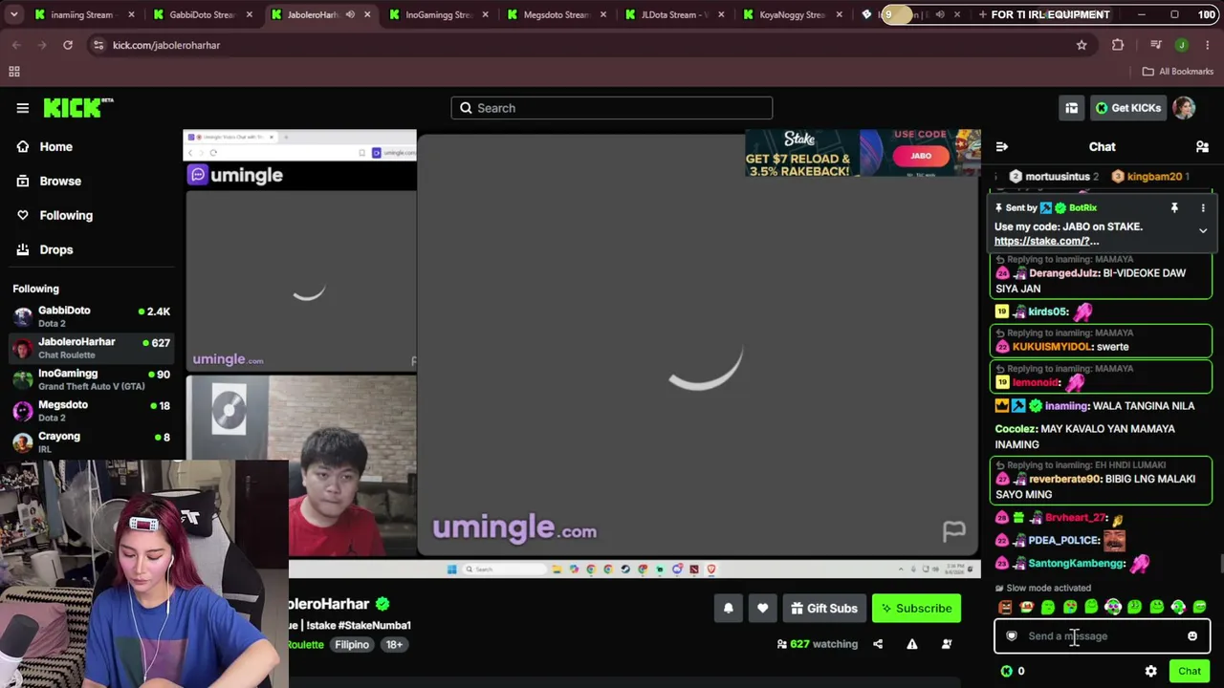Report the stream with the warning icon
This screenshot has width=1224, height=688.
[912, 644]
